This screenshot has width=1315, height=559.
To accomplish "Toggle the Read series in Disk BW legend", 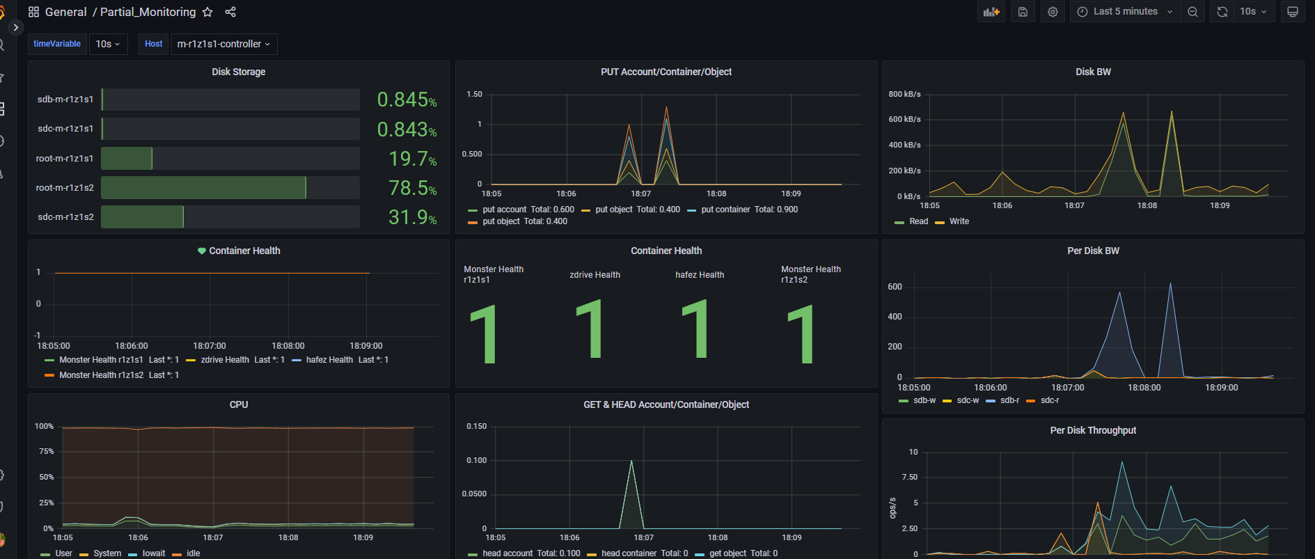I will coord(918,221).
